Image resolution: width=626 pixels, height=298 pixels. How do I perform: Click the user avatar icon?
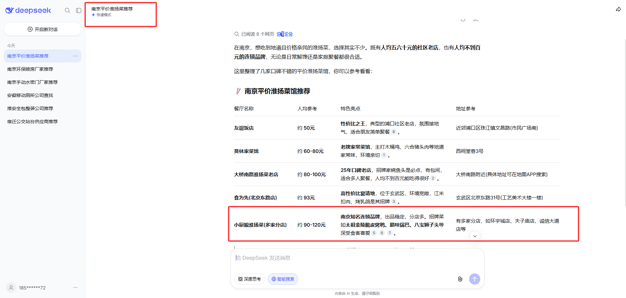coord(11,288)
